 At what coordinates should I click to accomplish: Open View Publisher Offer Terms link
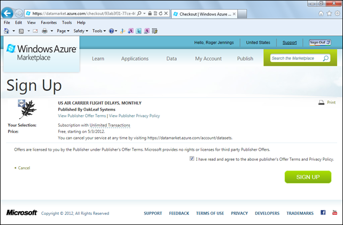(82, 116)
